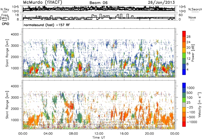Click the '16' power colorbar tick label
Image resolution: width=202 pixels, height=139 pixels.
click(188, 53)
